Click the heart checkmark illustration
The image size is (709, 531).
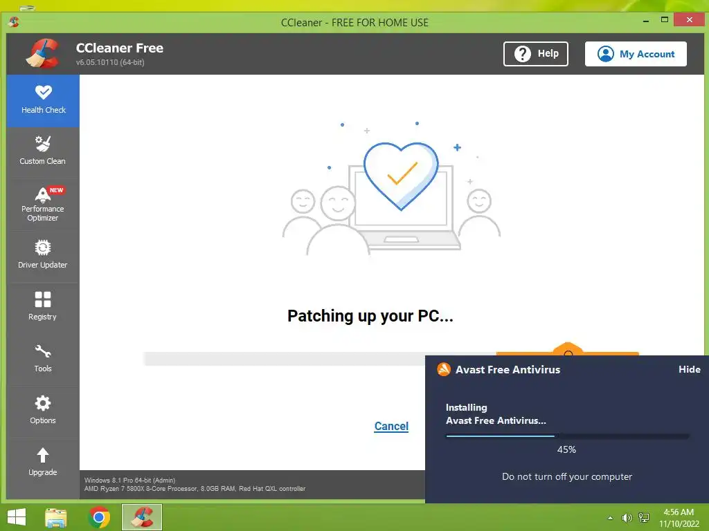tap(401, 176)
